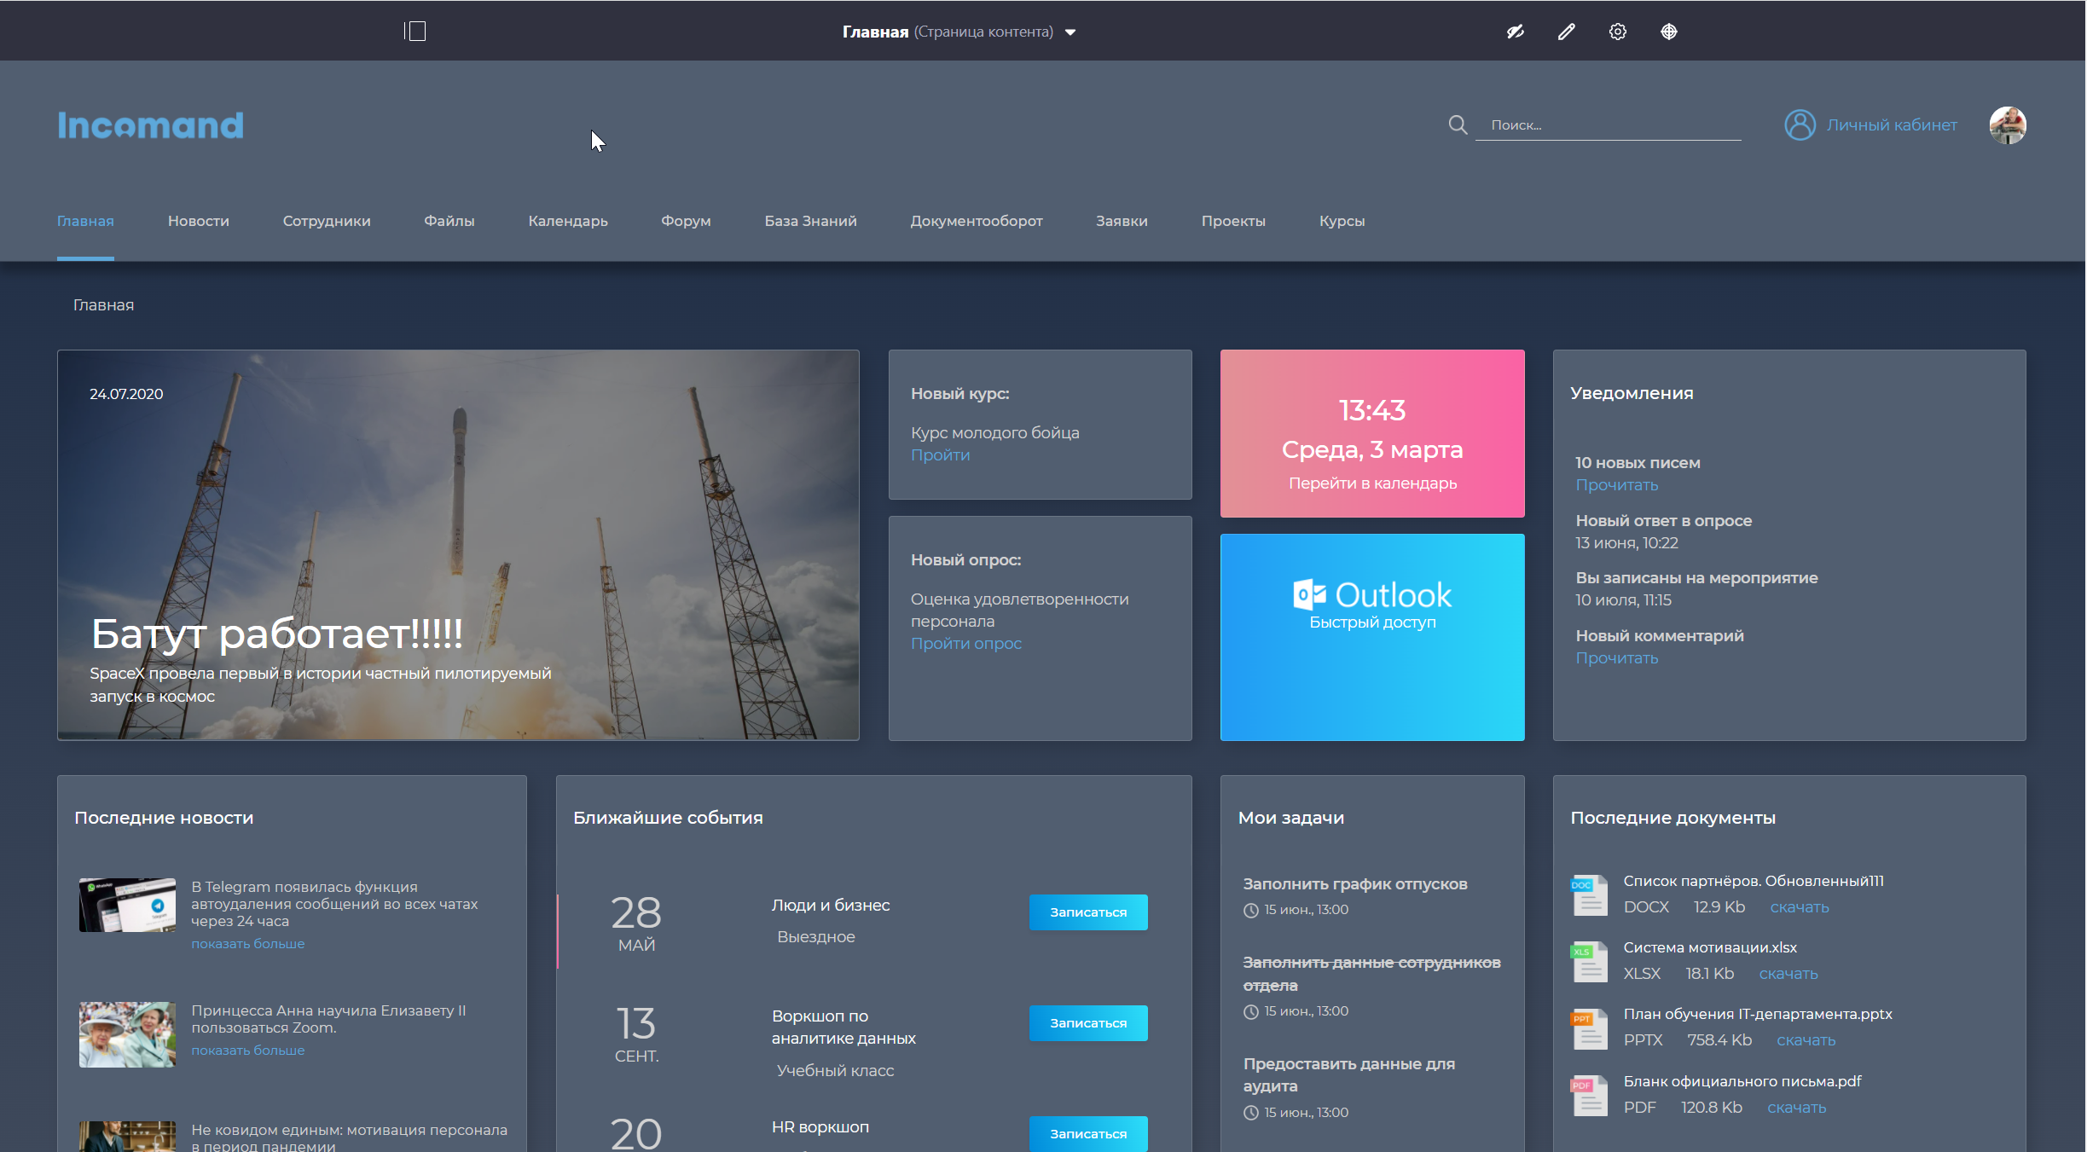Click the DOCX file icon
The width and height of the screenshot is (2087, 1152).
click(1589, 894)
